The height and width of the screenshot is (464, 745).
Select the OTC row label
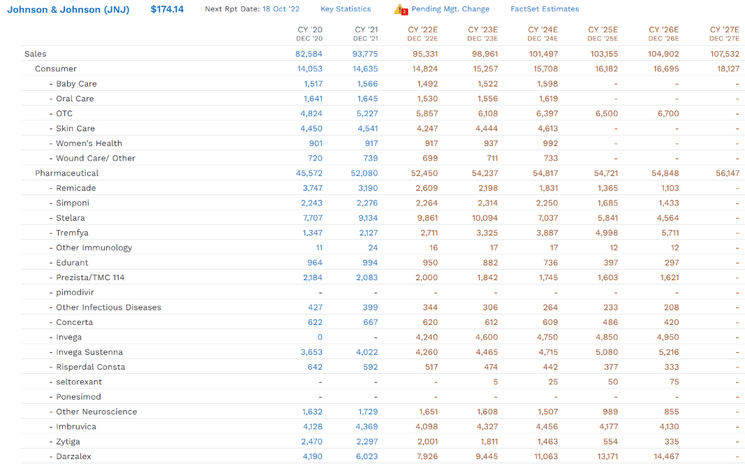pyautogui.click(x=64, y=114)
